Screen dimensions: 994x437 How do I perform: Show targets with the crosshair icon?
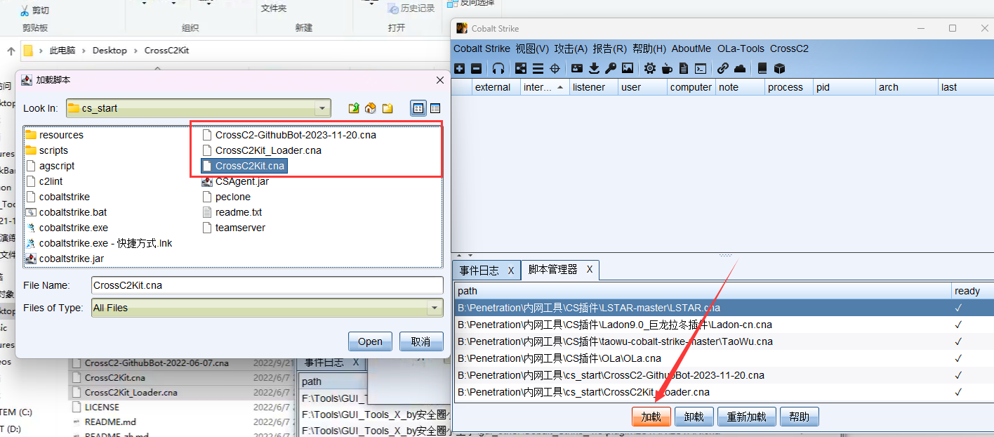555,68
